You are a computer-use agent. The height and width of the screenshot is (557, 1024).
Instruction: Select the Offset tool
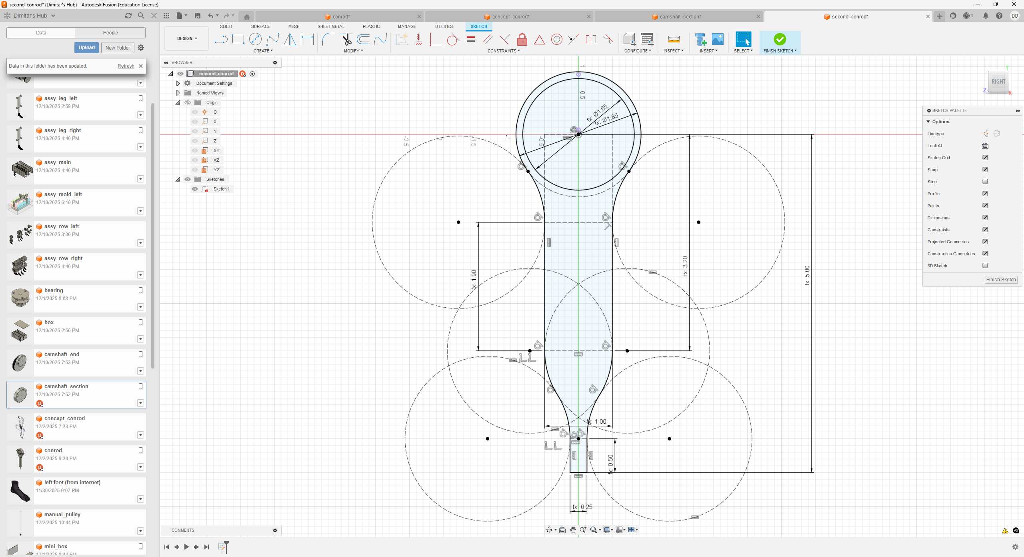point(363,39)
